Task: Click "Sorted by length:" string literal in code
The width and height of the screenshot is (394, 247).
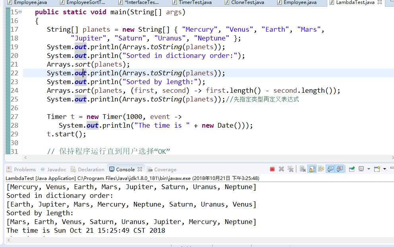Action: tap(160, 82)
